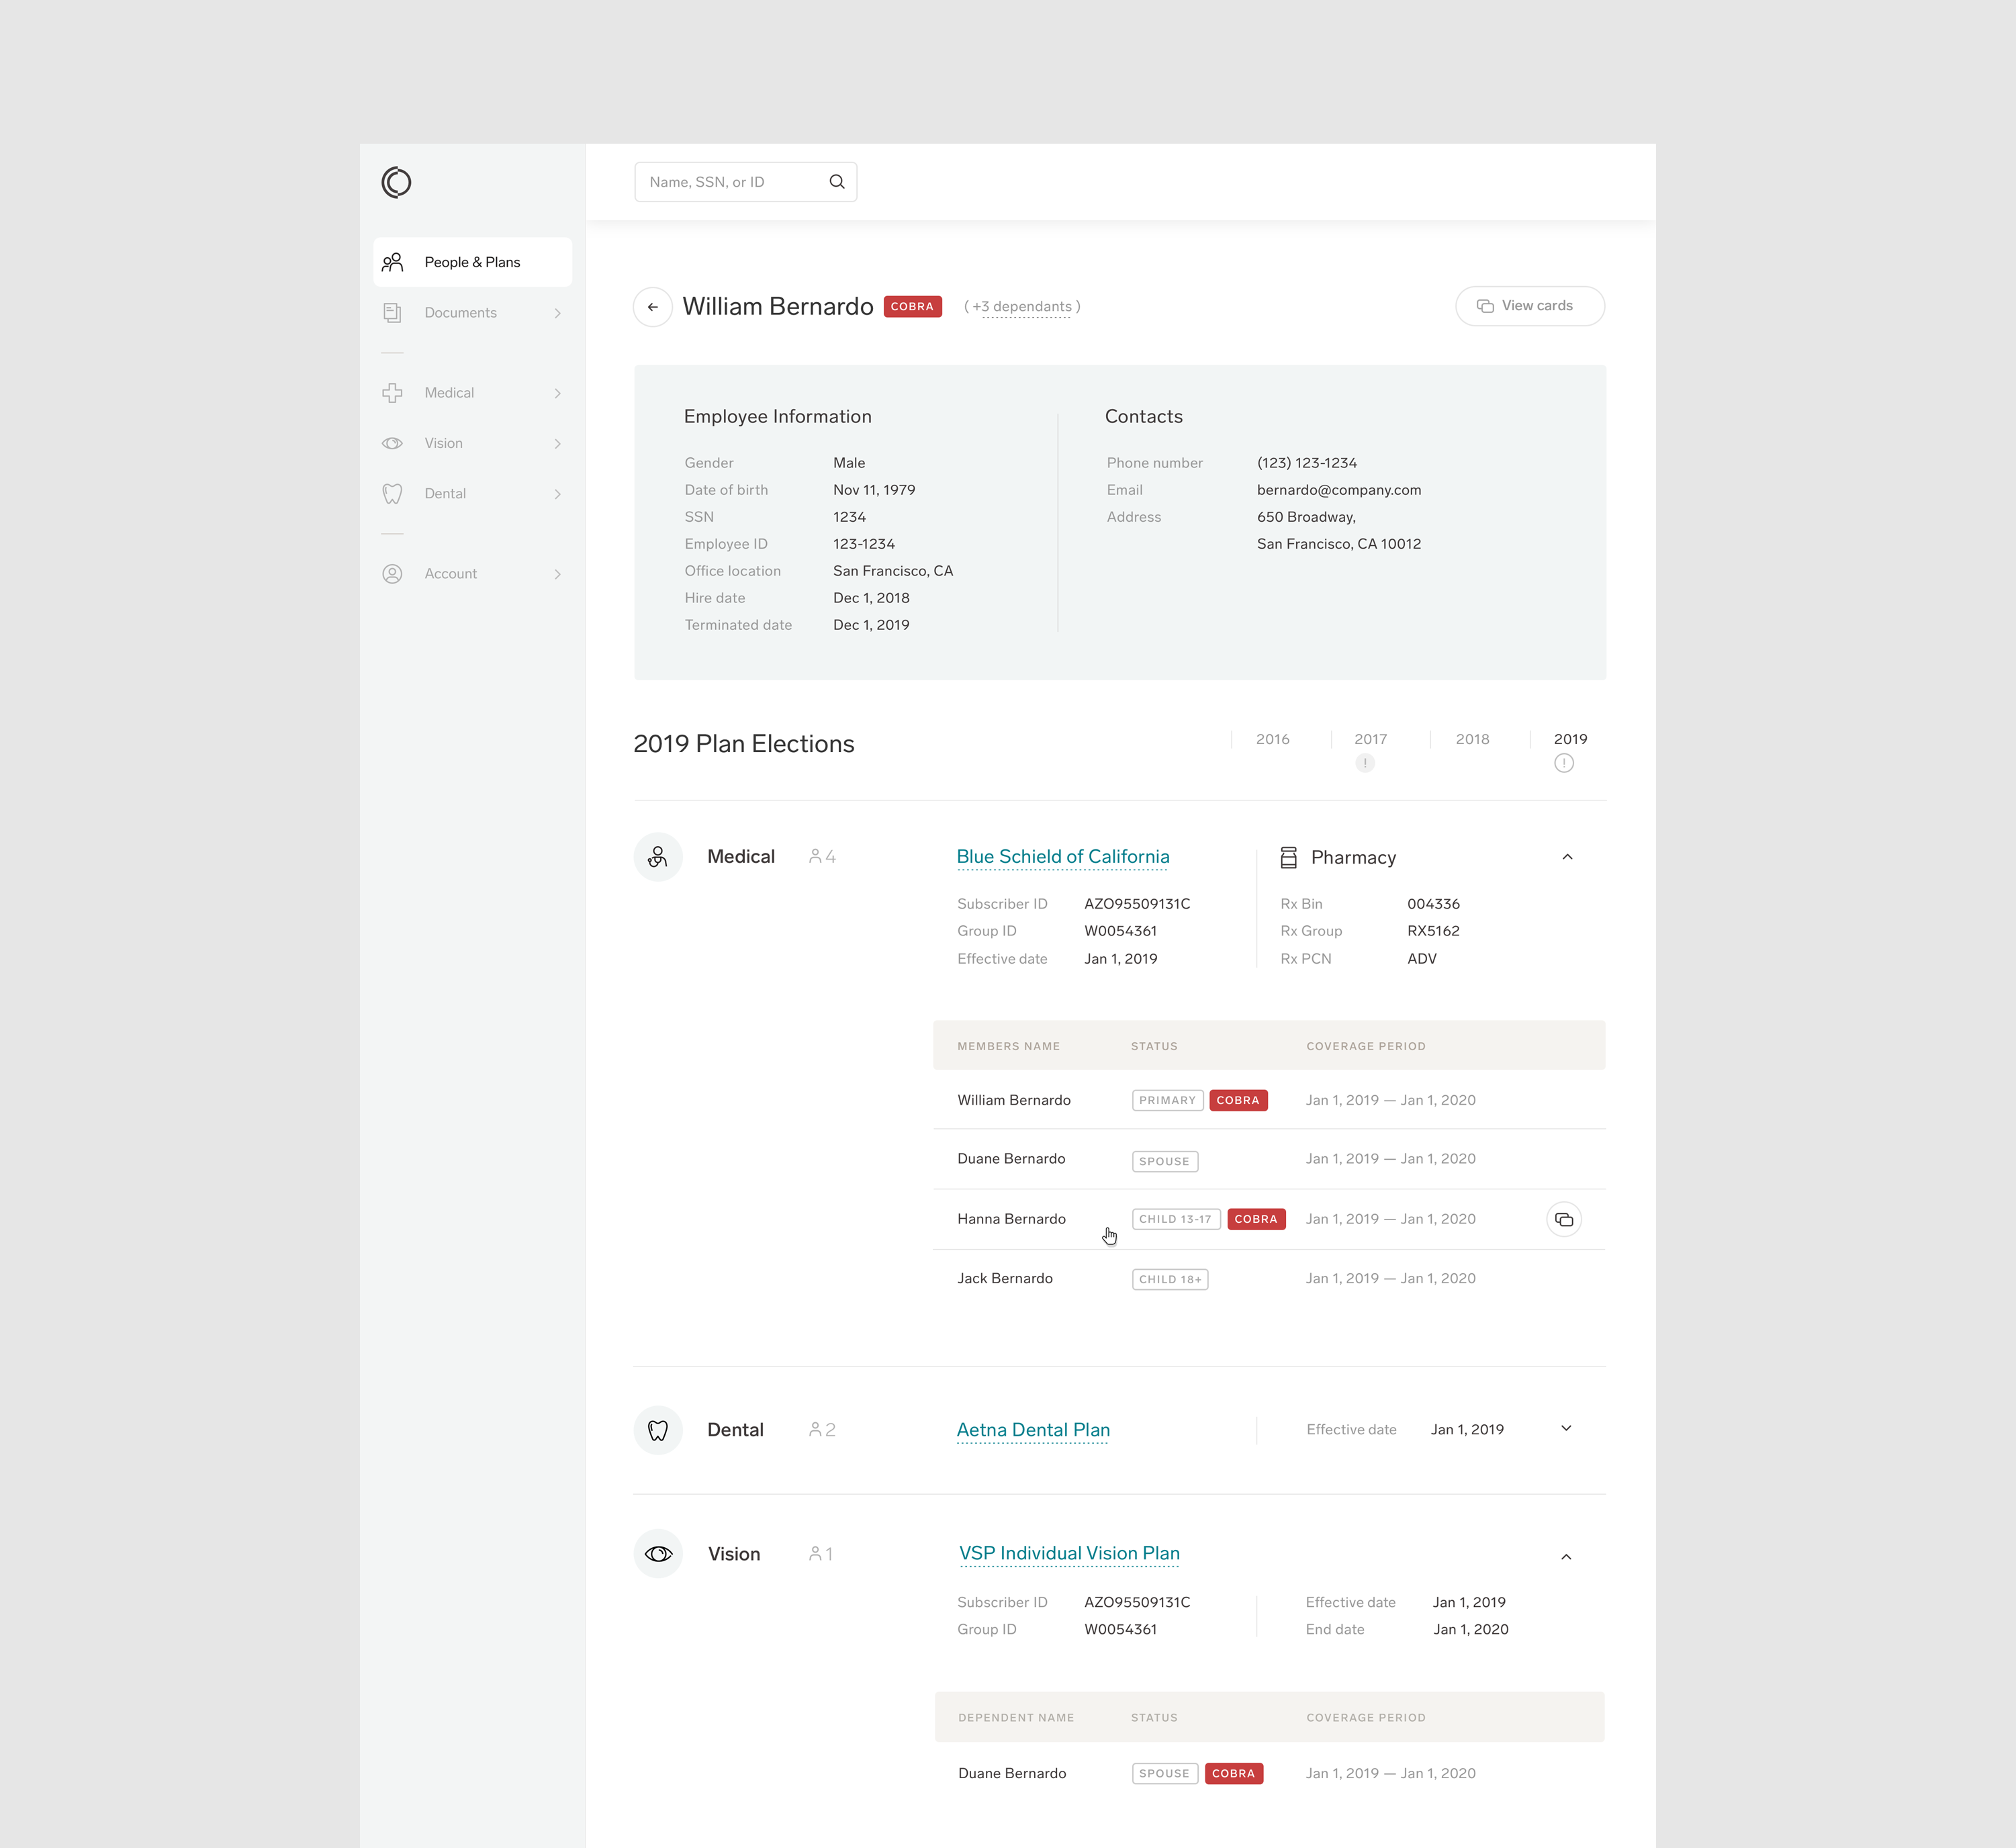Viewport: 2016px width, 1848px height.
Task: Collapse the Vision plan section
Action: 1566,1557
